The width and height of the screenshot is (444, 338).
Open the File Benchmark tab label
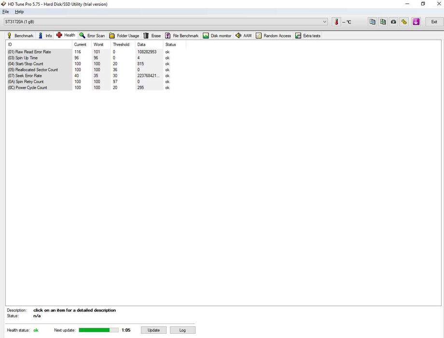pyautogui.click(x=186, y=36)
